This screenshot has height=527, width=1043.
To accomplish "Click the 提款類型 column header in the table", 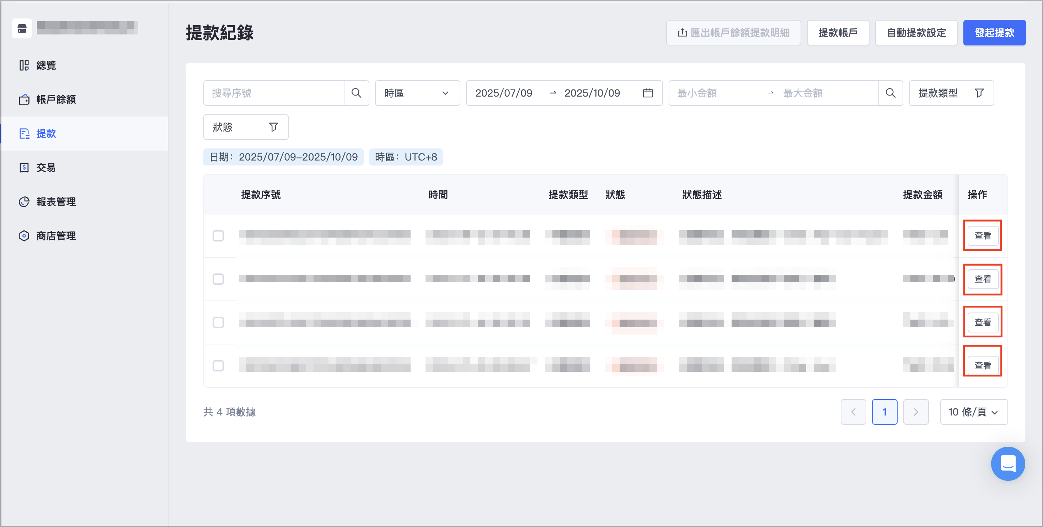I will click(568, 195).
